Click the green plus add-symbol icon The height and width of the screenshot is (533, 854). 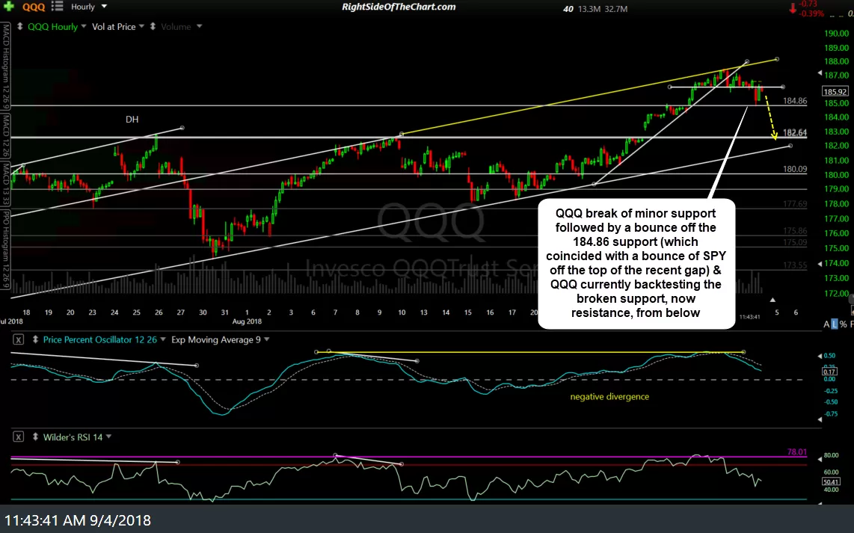(8, 7)
